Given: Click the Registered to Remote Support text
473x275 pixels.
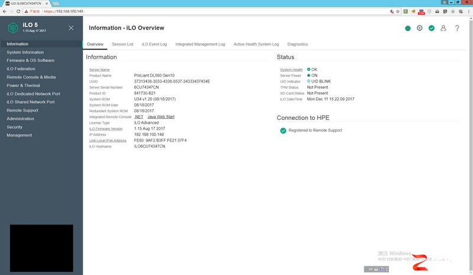Looking at the screenshot, I should pos(315,130).
